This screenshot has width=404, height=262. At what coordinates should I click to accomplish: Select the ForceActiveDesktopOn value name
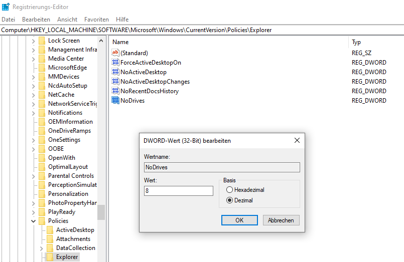tap(151, 63)
